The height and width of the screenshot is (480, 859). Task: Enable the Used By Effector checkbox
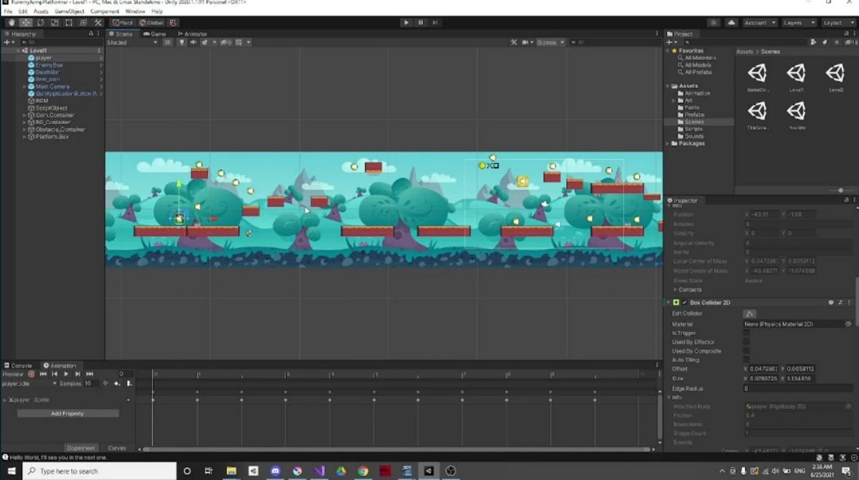[746, 342]
